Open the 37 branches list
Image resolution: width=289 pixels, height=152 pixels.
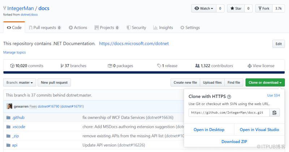(x=73, y=66)
